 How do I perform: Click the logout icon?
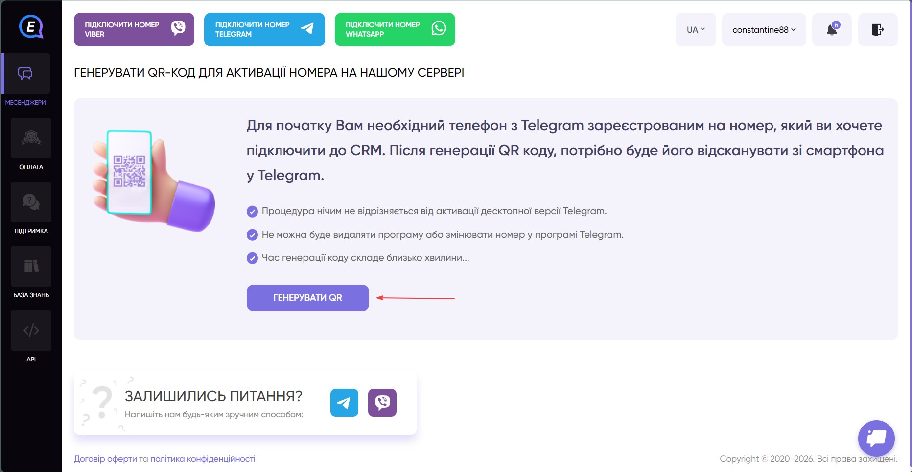click(x=878, y=30)
